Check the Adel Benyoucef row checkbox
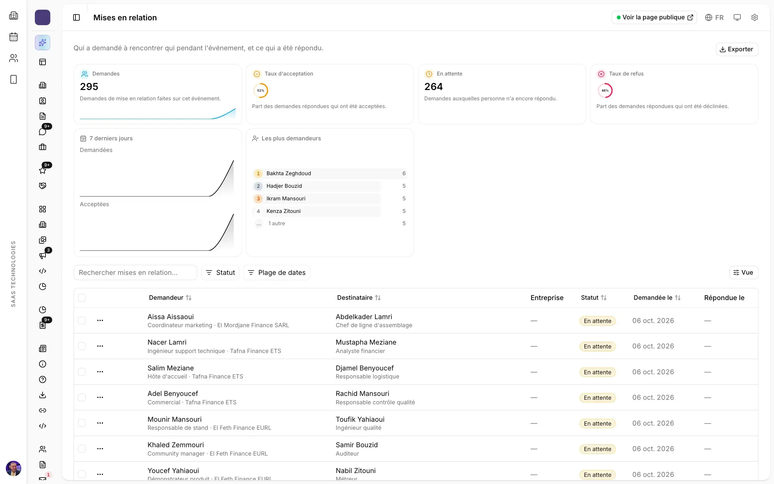This screenshot has height=484, width=774. tap(82, 397)
